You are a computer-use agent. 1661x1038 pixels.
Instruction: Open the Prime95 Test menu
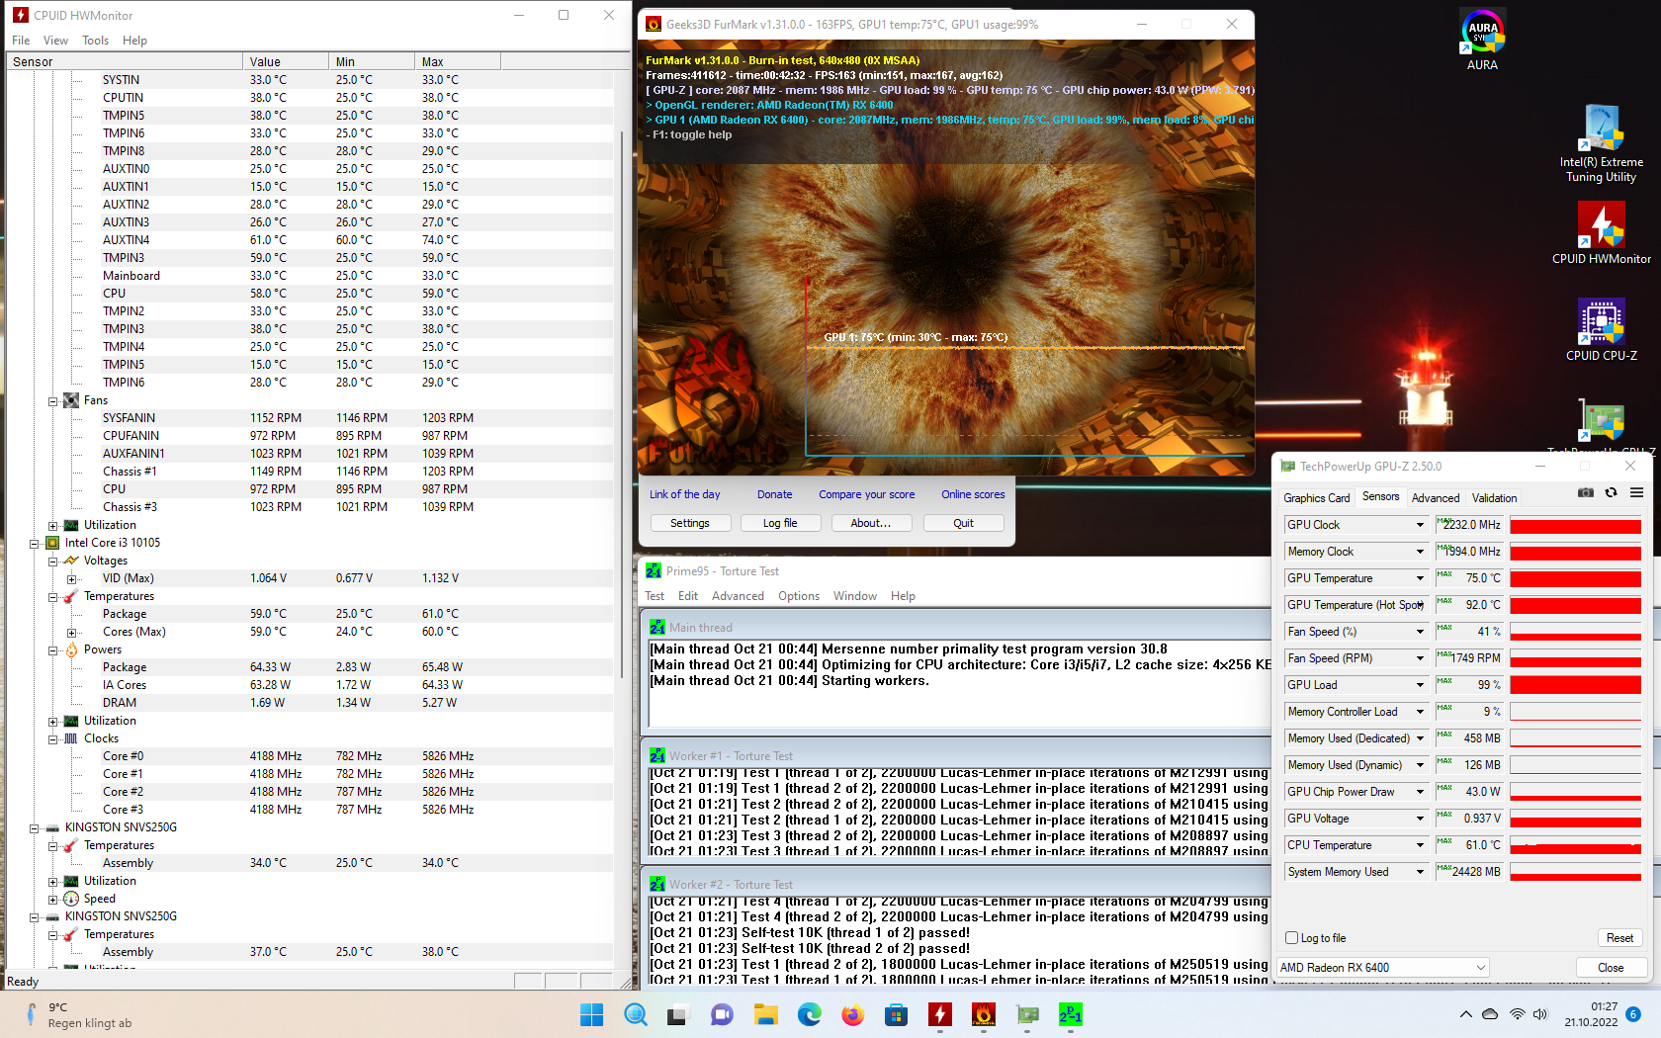(655, 596)
